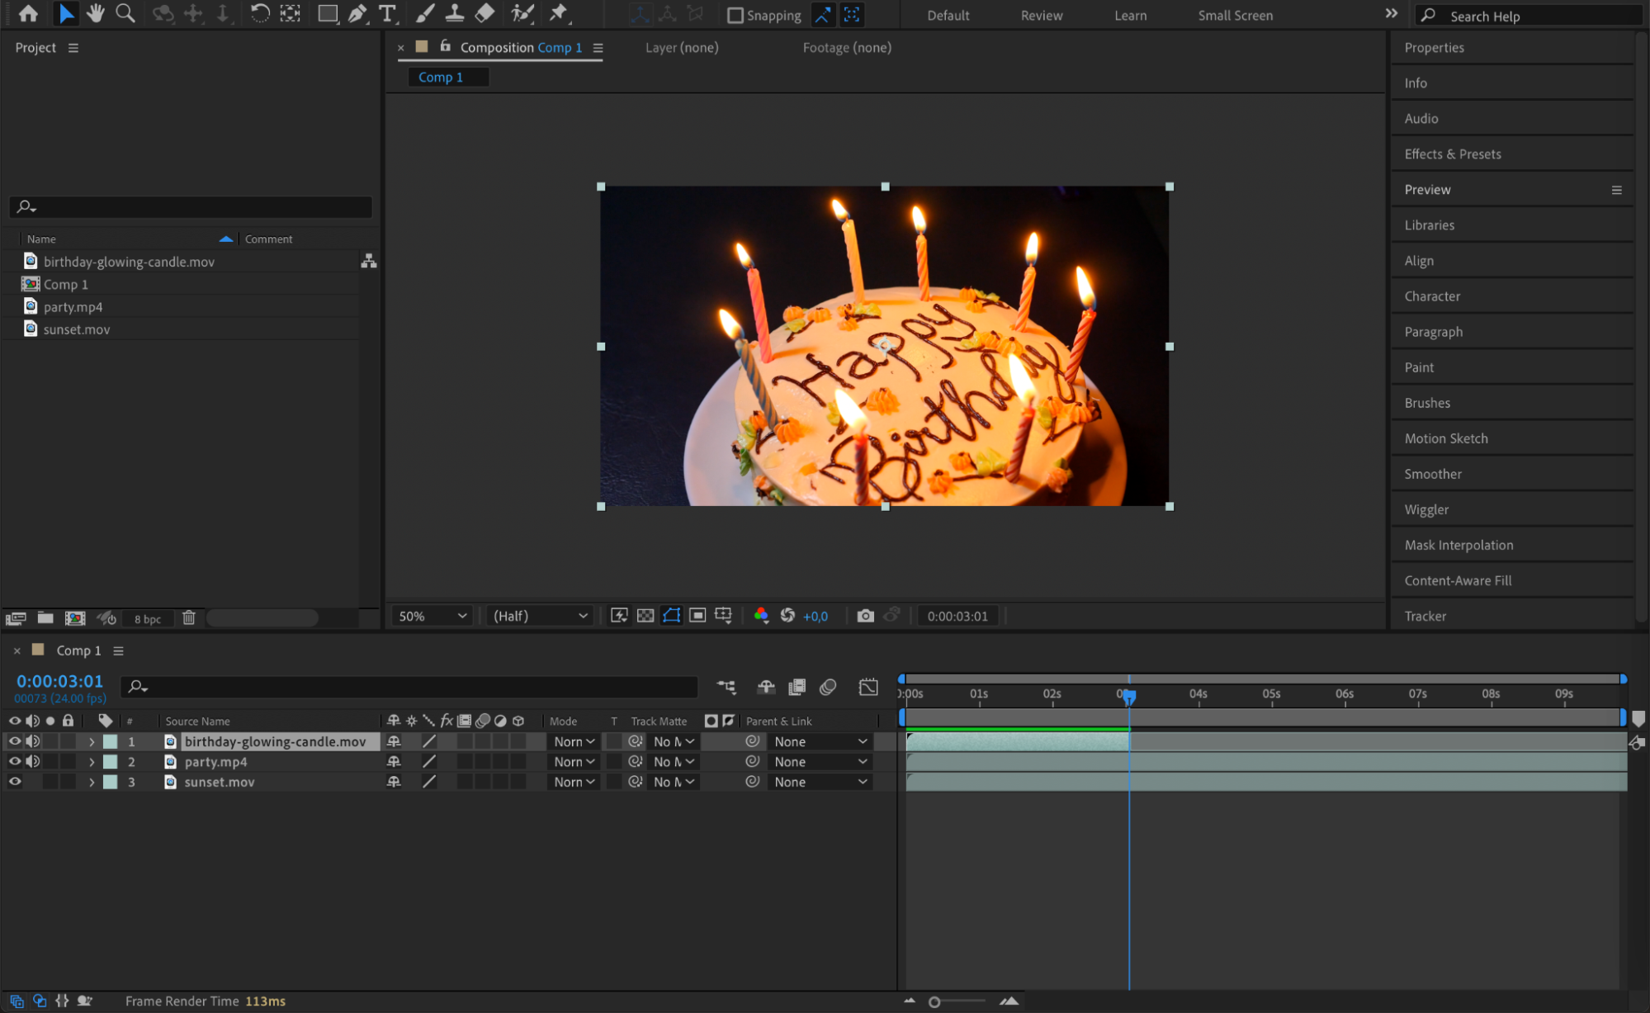The height and width of the screenshot is (1013, 1650).
Task: Mute audio of party.mp4 layer
Action: click(x=33, y=762)
